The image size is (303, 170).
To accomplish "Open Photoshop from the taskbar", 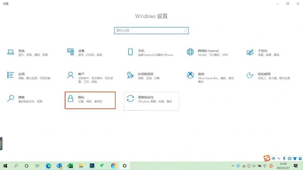I will [92, 166].
